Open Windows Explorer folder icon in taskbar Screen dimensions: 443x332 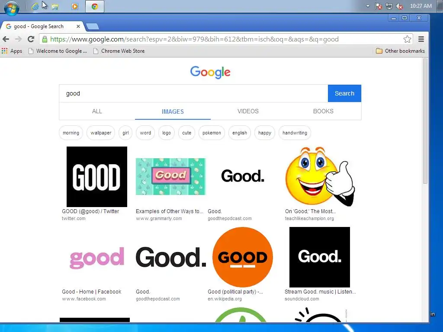pyautogui.click(x=55, y=6)
